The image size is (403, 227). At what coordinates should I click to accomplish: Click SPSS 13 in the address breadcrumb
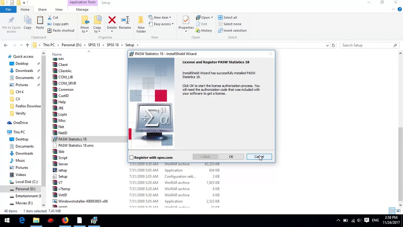pos(94,45)
